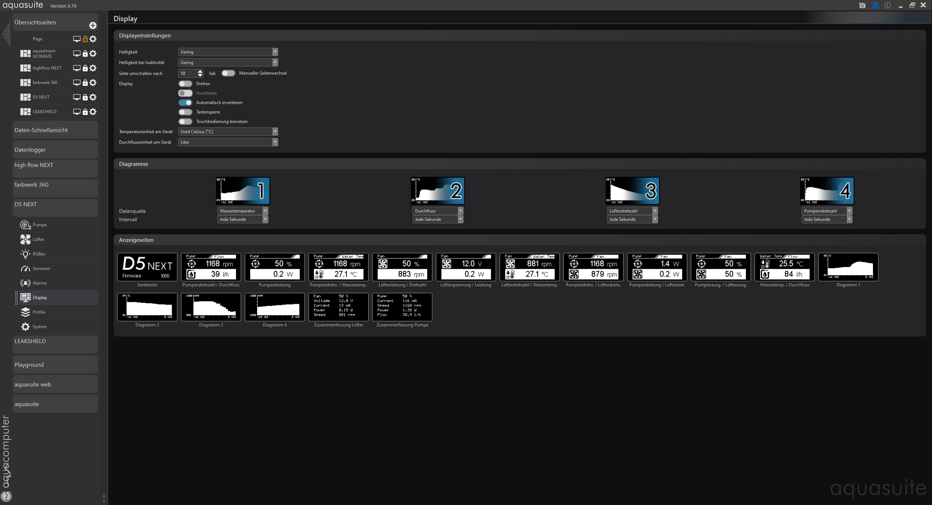Click the add overview page plus icon
Screen dimensions: 932x505
pos(93,25)
